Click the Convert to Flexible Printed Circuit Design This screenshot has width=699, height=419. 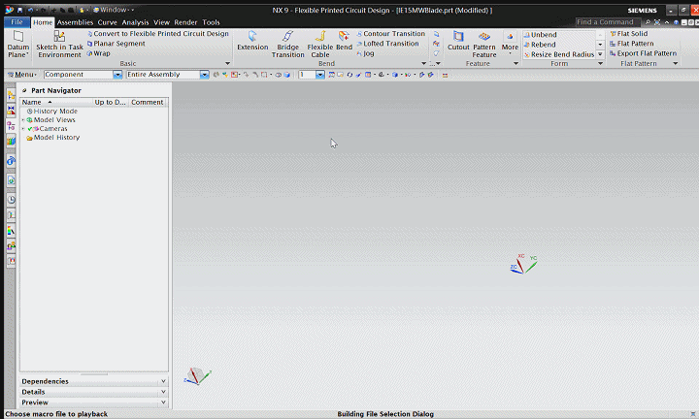(158, 33)
